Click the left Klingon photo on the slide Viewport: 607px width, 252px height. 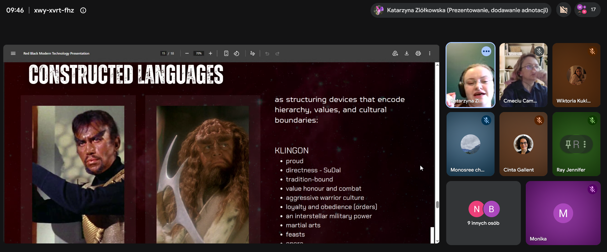[x=78, y=174]
